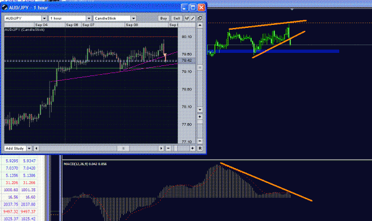
Task: Click the AUD/JPY symbol field
Action: 23,18
